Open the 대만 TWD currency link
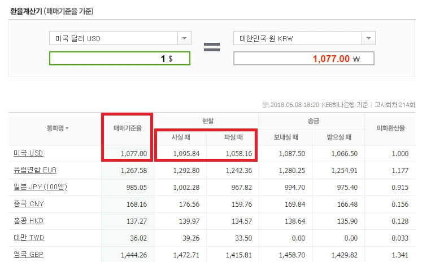This screenshot has height=262, width=422. (29, 238)
